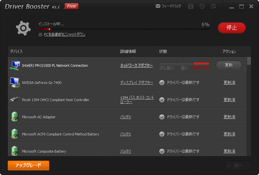Click 更新済 for Microsoft AC Adapter
Screen dimensions: 259x175
pyautogui.click(x=230, y=117)
